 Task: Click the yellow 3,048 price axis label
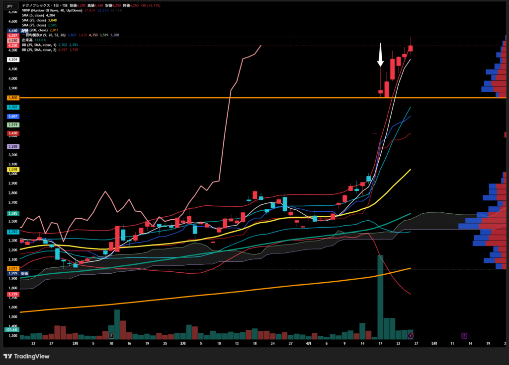pyautogui.click(x=12, y=170)
